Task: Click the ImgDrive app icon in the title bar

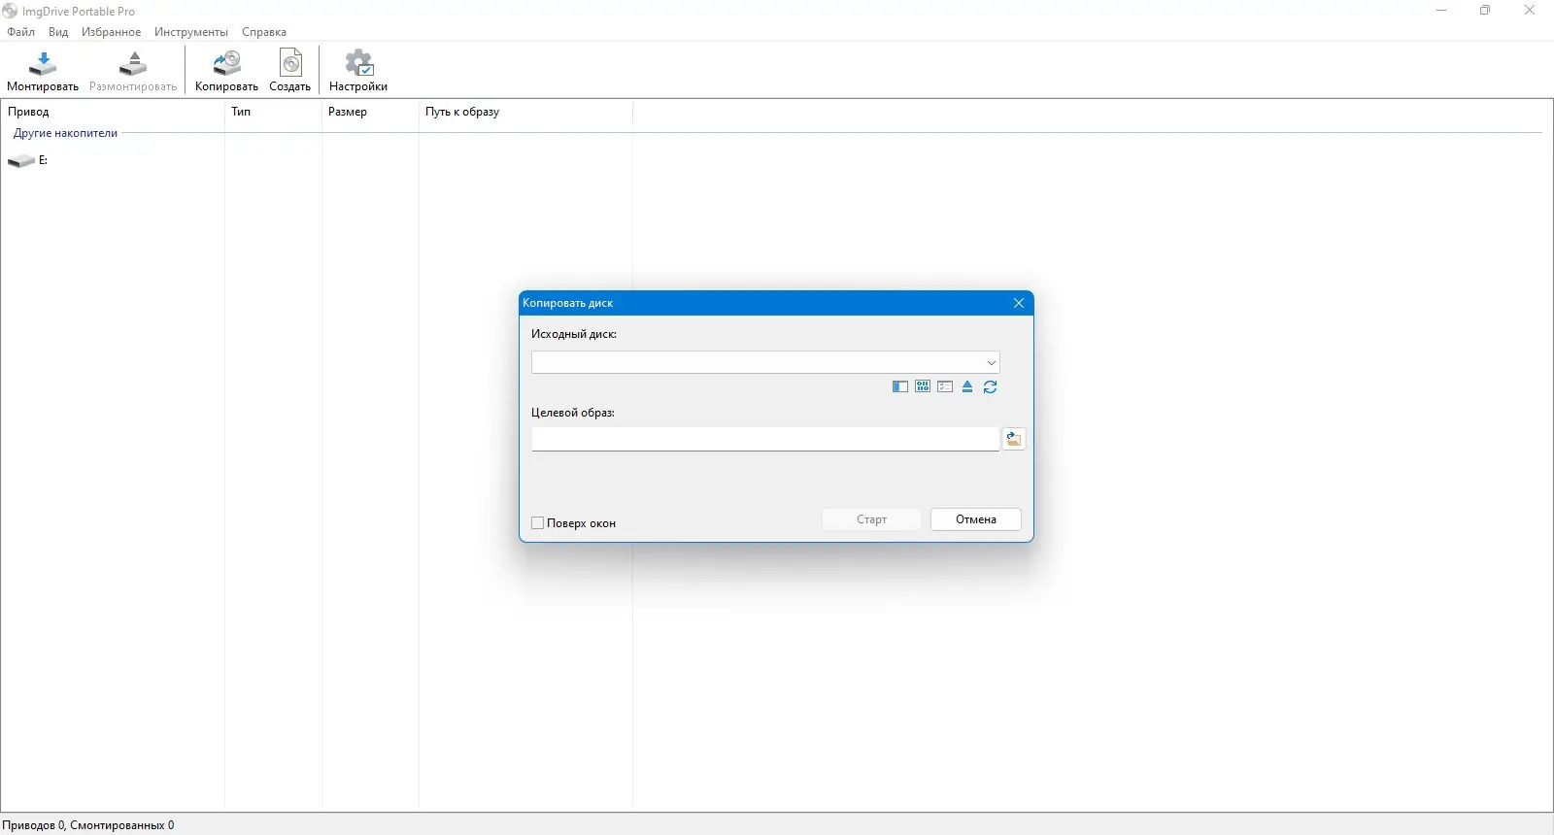Action: pos(10,11)
